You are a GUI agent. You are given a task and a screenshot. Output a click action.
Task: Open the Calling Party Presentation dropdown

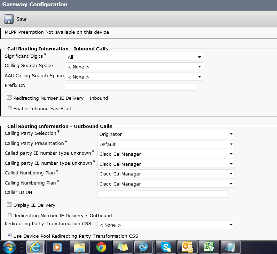pos(166,144)
